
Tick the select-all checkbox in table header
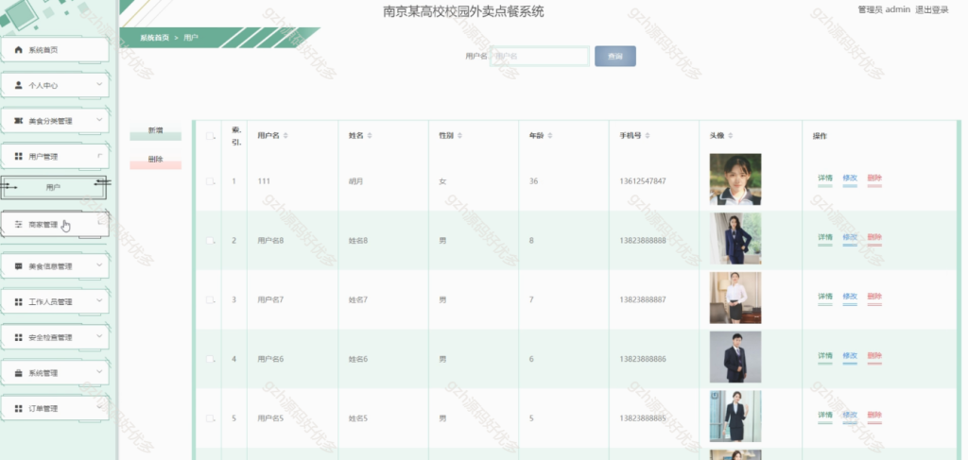pos(210,136)
